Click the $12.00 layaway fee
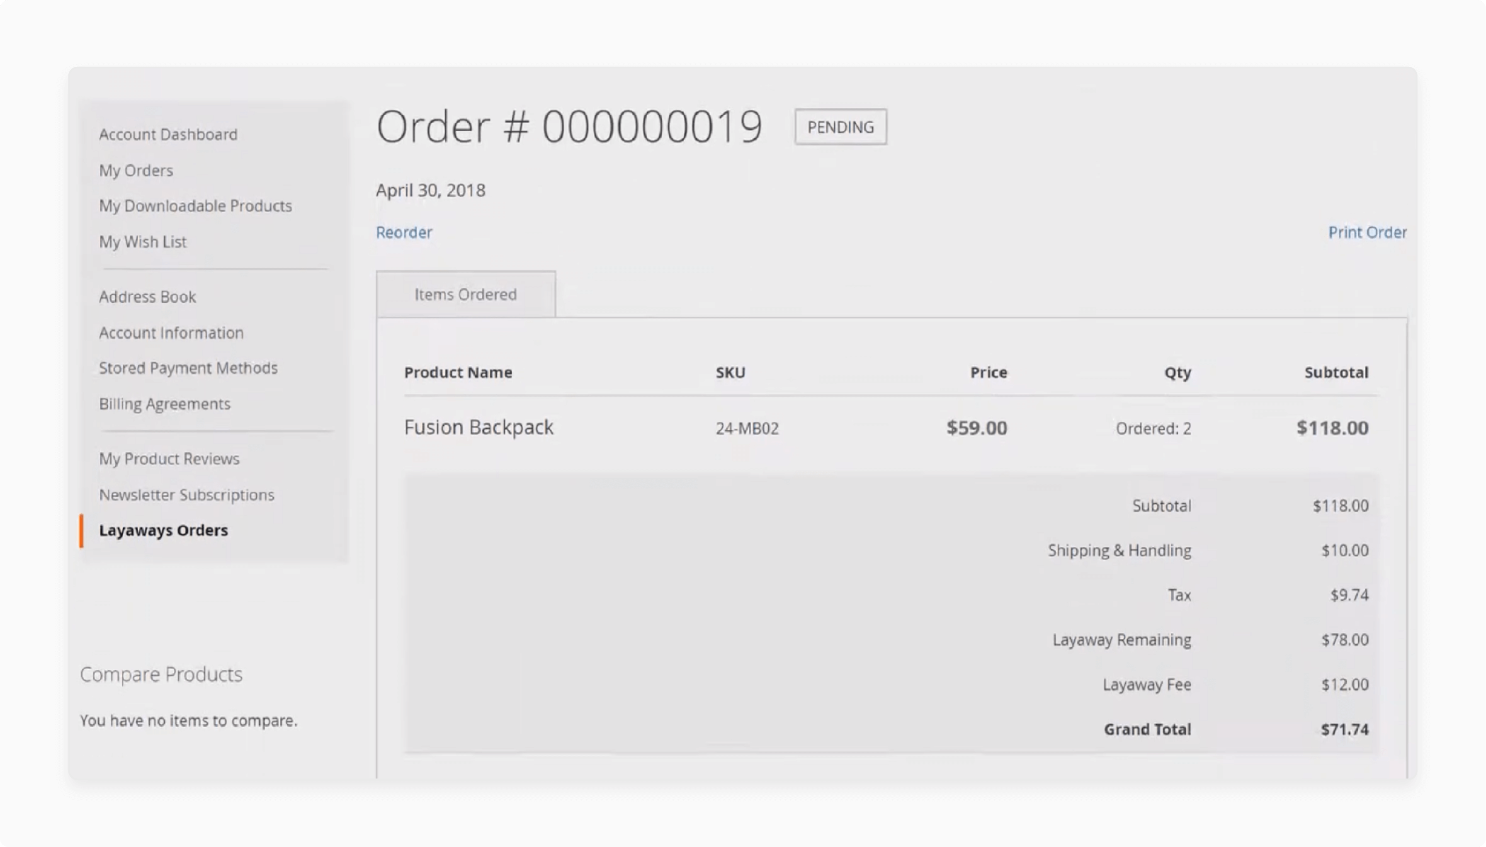 (1345, 685)
